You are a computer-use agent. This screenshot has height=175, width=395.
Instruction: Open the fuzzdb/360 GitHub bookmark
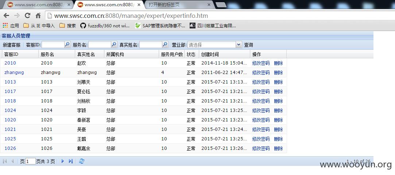[x=105, y=26]
